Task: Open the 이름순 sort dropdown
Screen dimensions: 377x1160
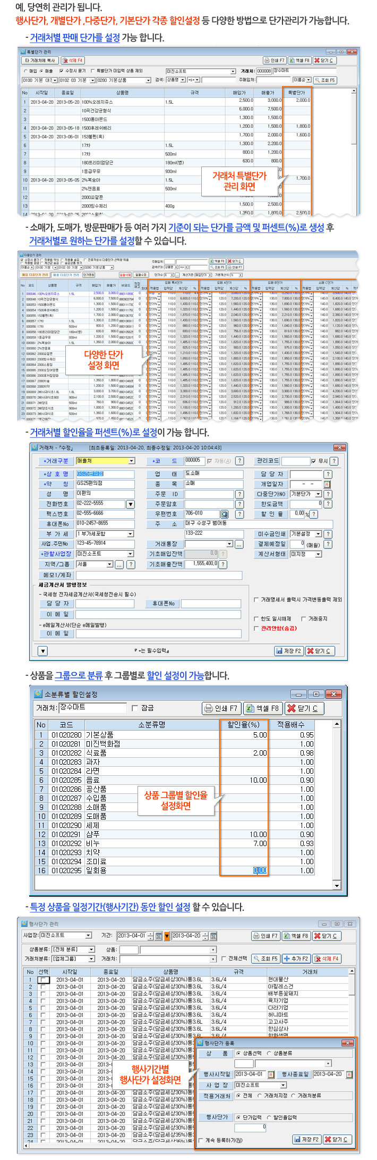Action: click(x=308, y=80)
